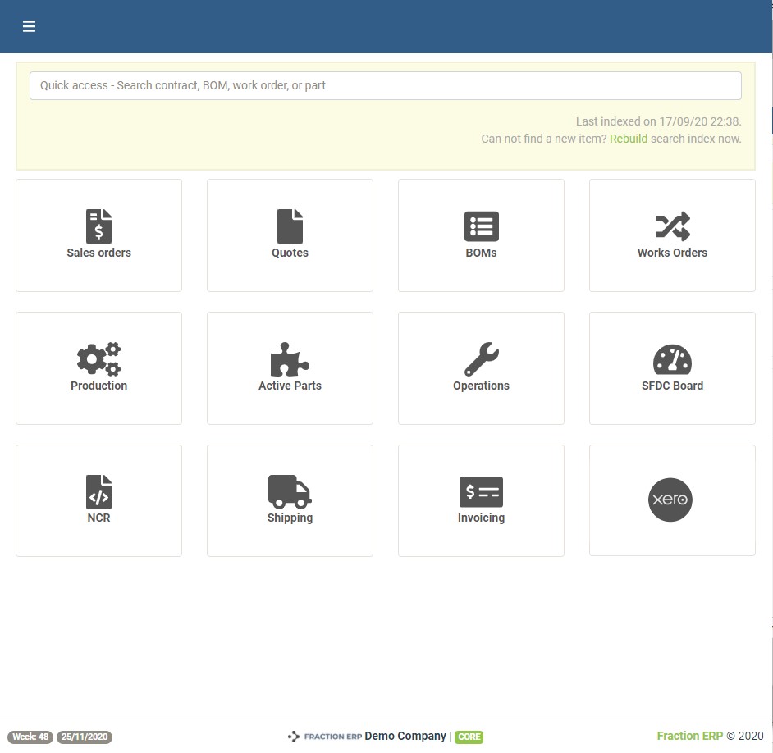Open the Production gears icon
Viewport: 773px width, 753px height.
pyautogui.click(x=98, y=359)
